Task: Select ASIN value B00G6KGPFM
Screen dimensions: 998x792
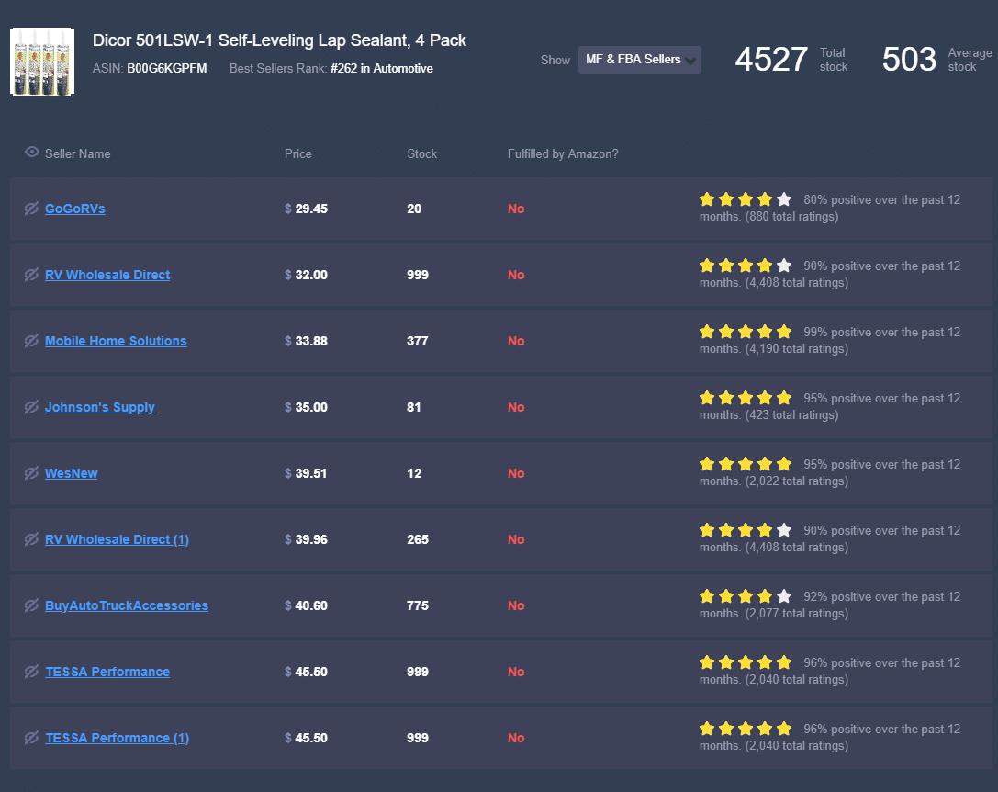Action: (167, 69)
